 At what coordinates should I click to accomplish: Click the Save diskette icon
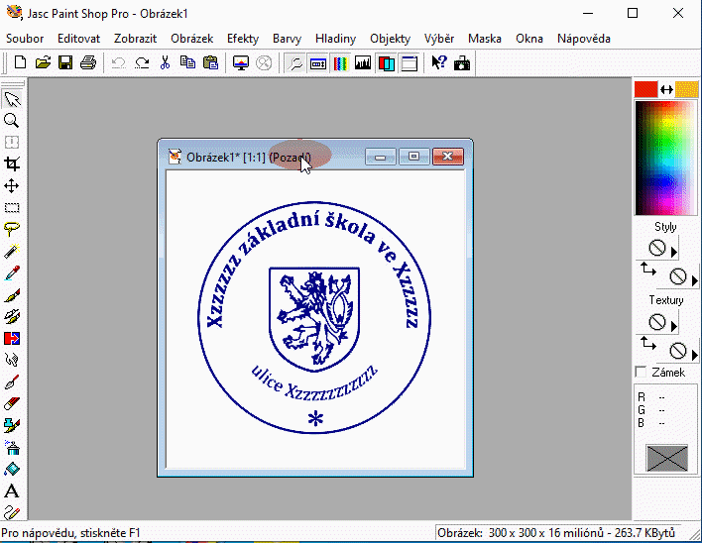point(65,62)
